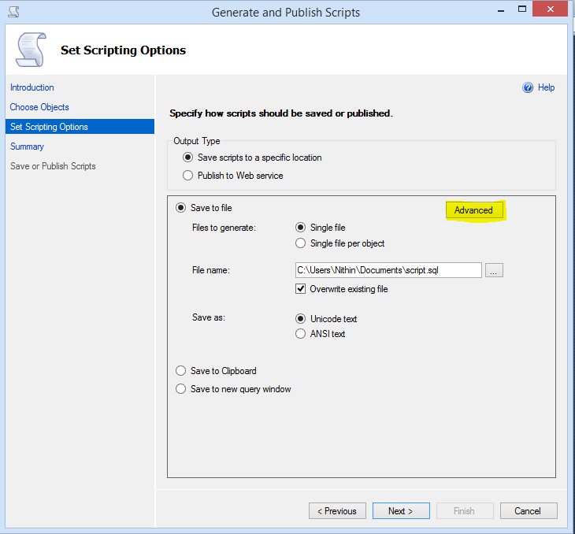Click the script scroll icon in the title bar
This screenshot has width=575, height=534.
(14, 12)
